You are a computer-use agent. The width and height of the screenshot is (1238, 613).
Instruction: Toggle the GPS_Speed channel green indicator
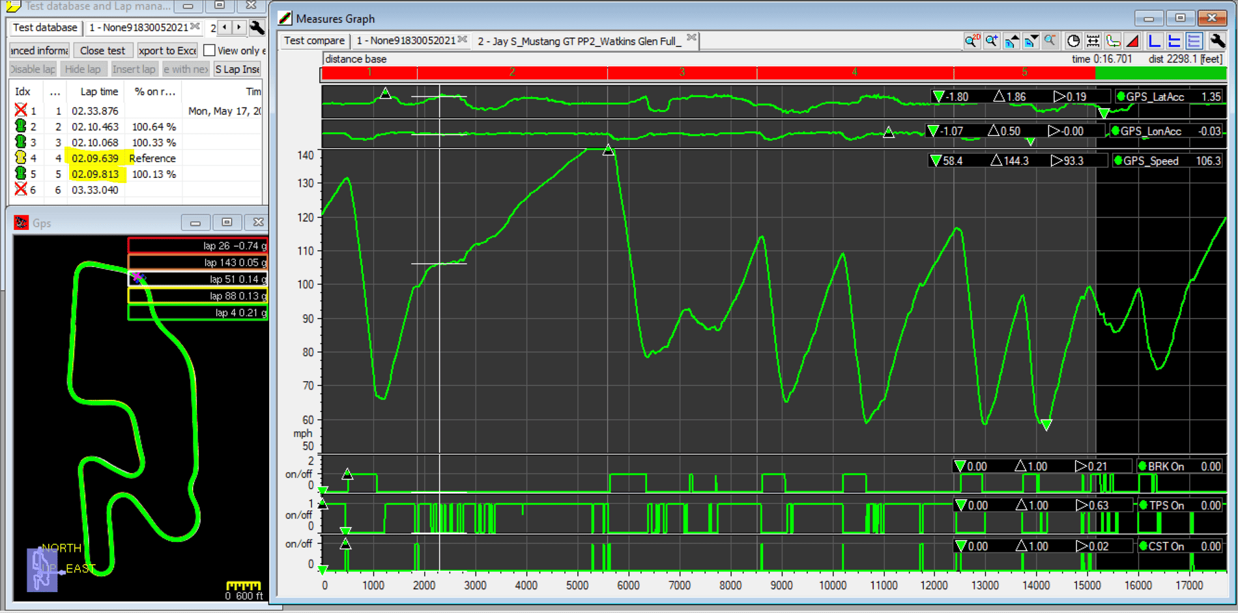1118,160
